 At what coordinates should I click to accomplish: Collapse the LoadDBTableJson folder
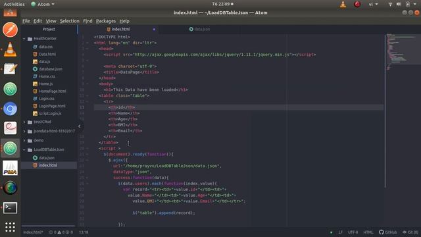24,149
